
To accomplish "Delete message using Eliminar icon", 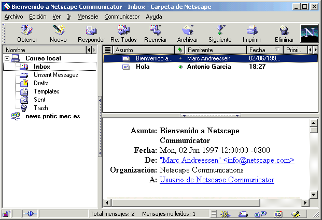I will [284, 33].
